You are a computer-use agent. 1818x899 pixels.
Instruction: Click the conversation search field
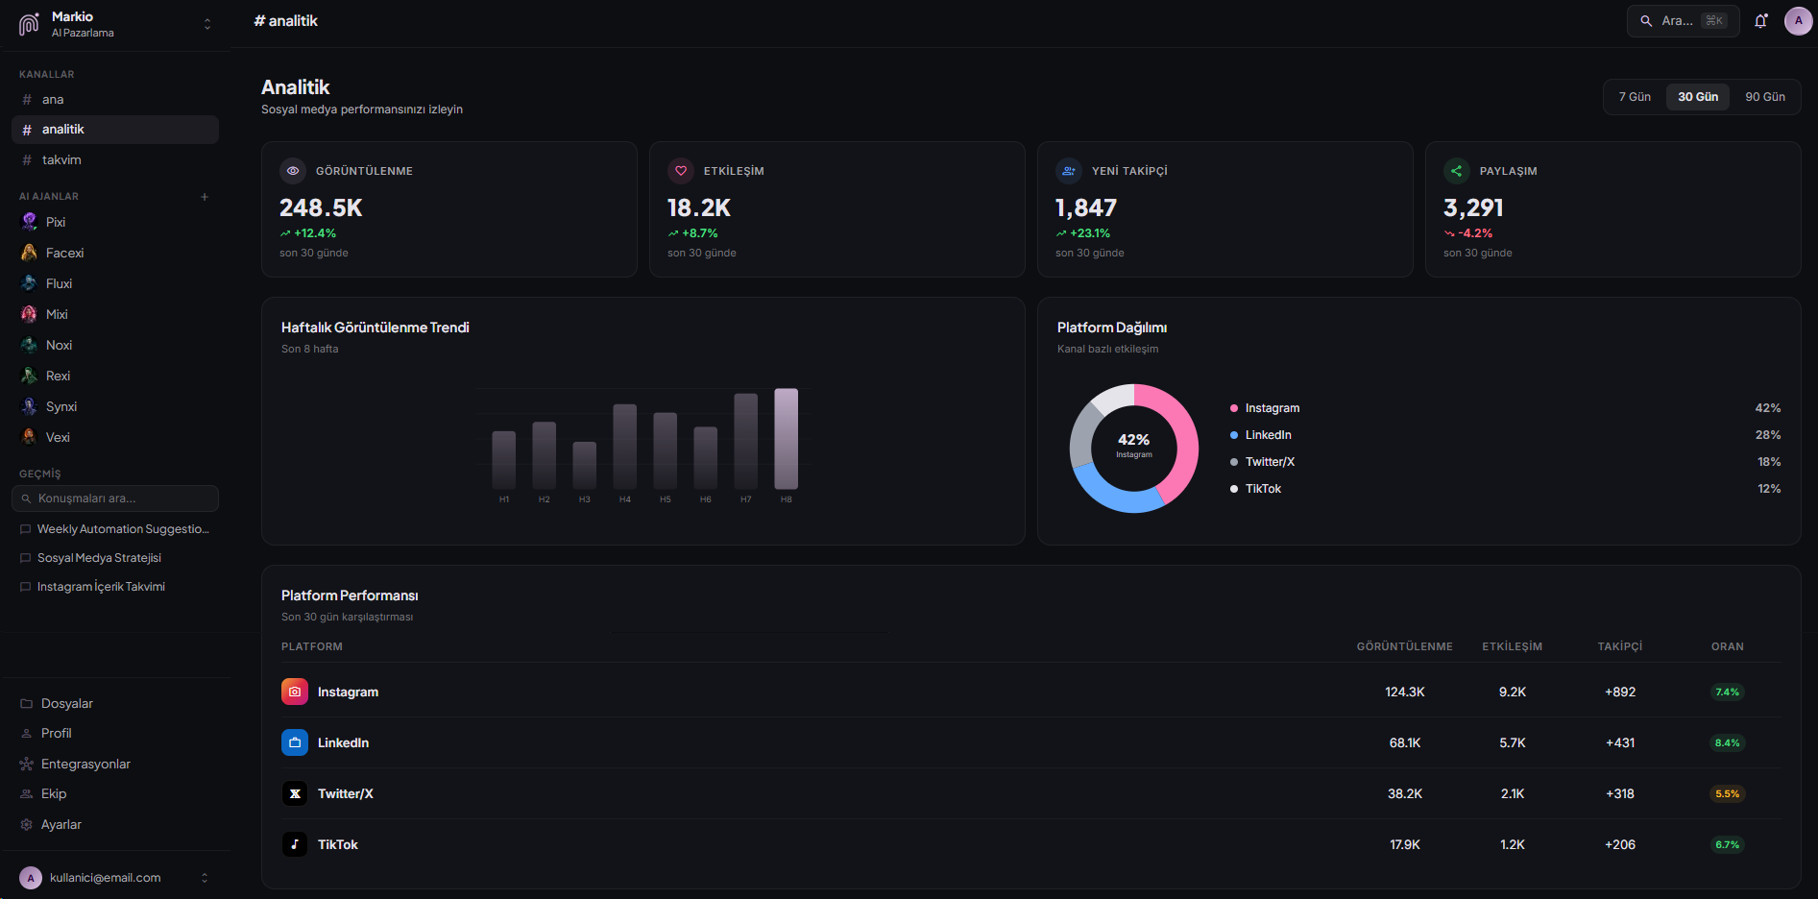[x=114, y=498]
